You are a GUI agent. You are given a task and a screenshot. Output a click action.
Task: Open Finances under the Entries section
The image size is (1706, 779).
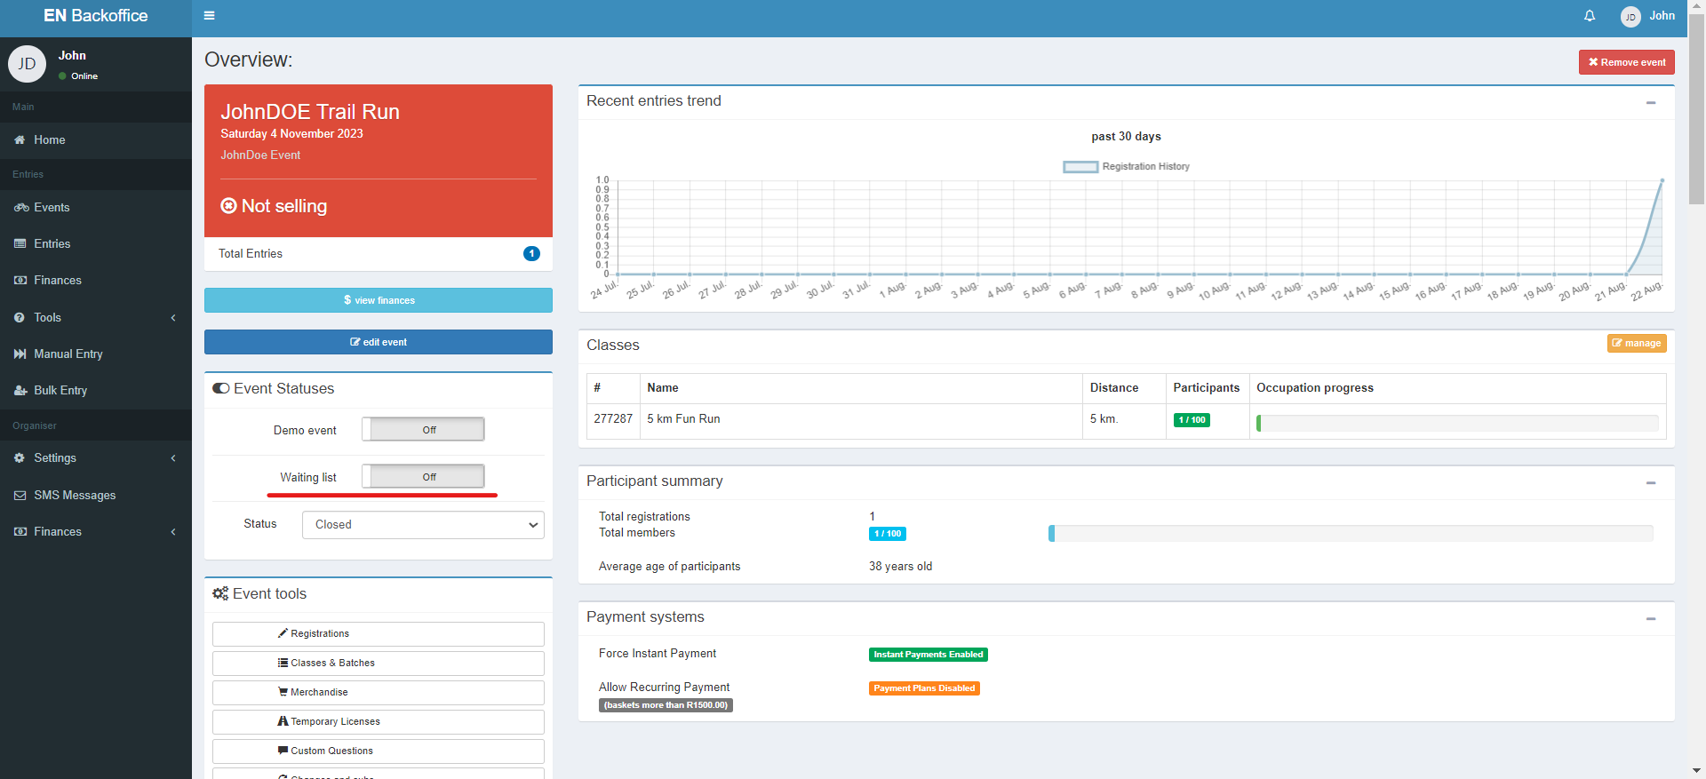pos(96,280)
